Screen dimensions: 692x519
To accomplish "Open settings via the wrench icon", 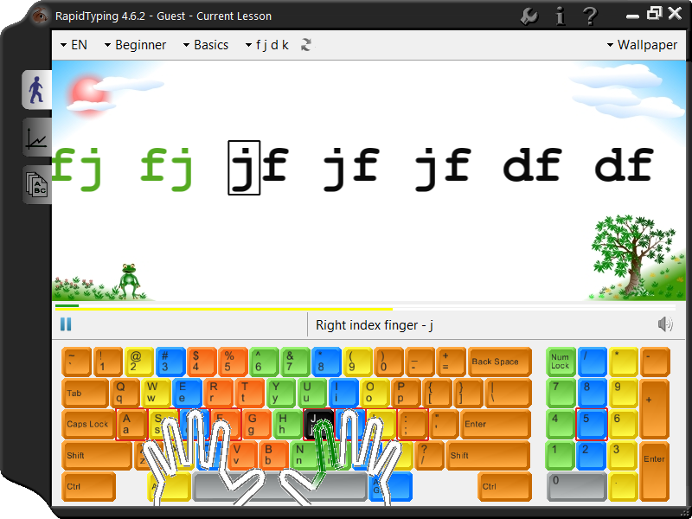I will 528,14.
